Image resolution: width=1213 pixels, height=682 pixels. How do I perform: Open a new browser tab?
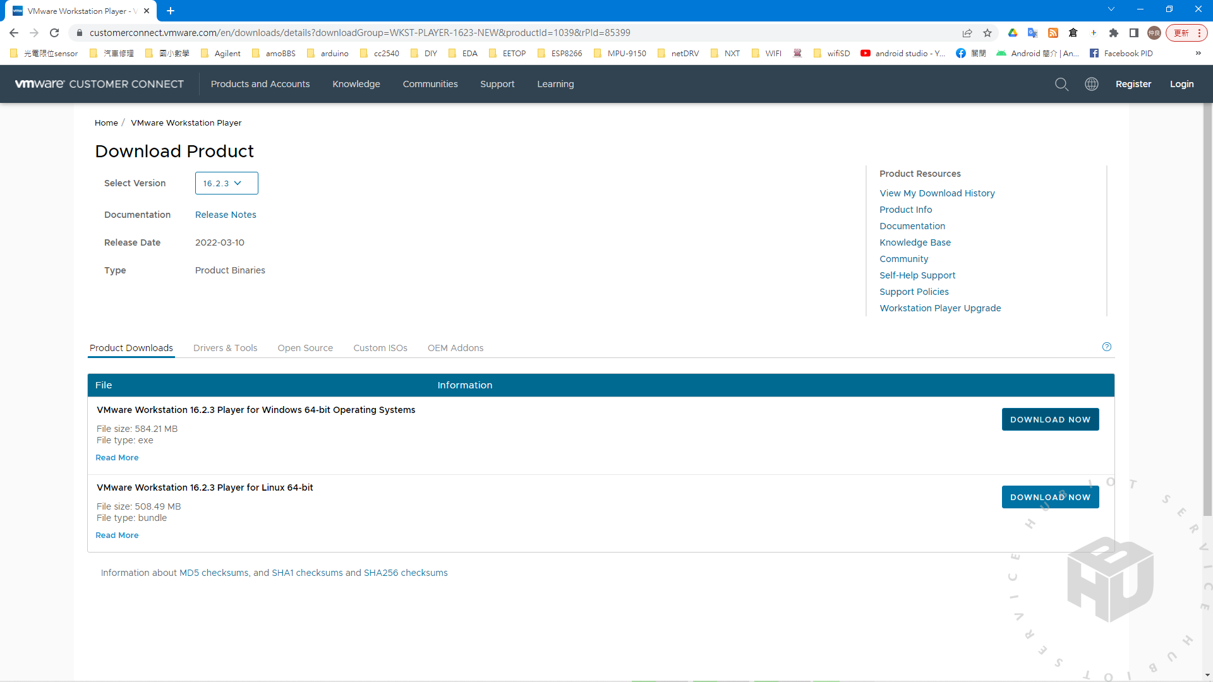[x=171, y=11]
